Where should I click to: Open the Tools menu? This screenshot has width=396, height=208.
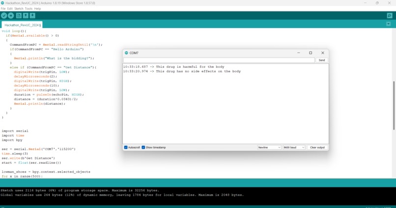pyautogui.click(x=28, y=8)
